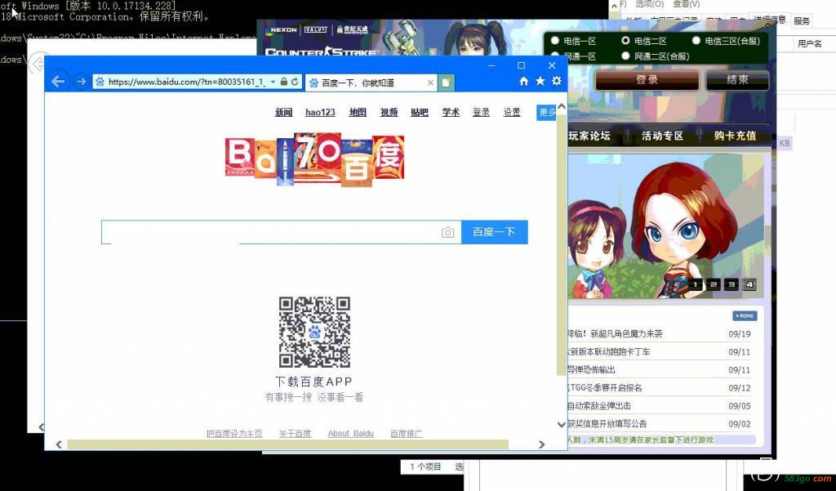Open the address bar dropdown arrow

[273, 82]
